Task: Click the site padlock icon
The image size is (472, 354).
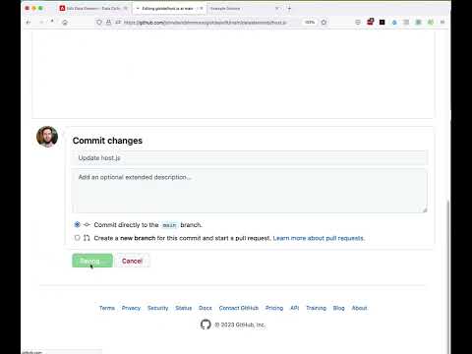Action: 108,23
